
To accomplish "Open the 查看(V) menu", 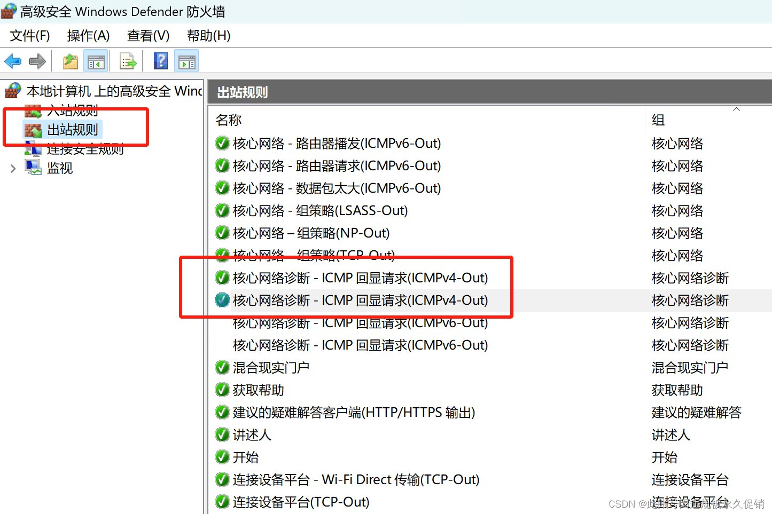I will [x=149, y=36].
